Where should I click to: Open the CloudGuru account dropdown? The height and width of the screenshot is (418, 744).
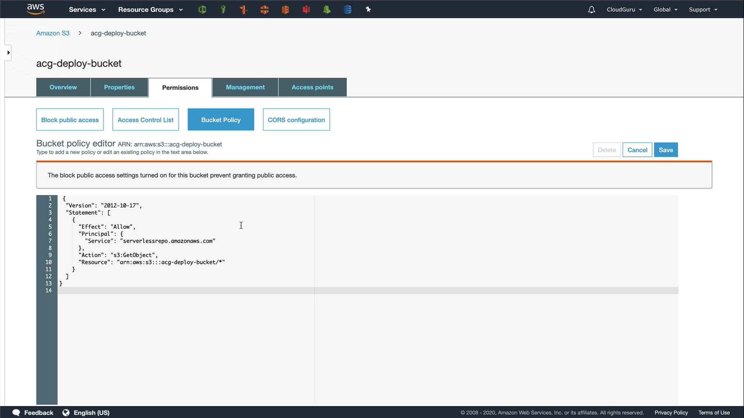[624, 10]
